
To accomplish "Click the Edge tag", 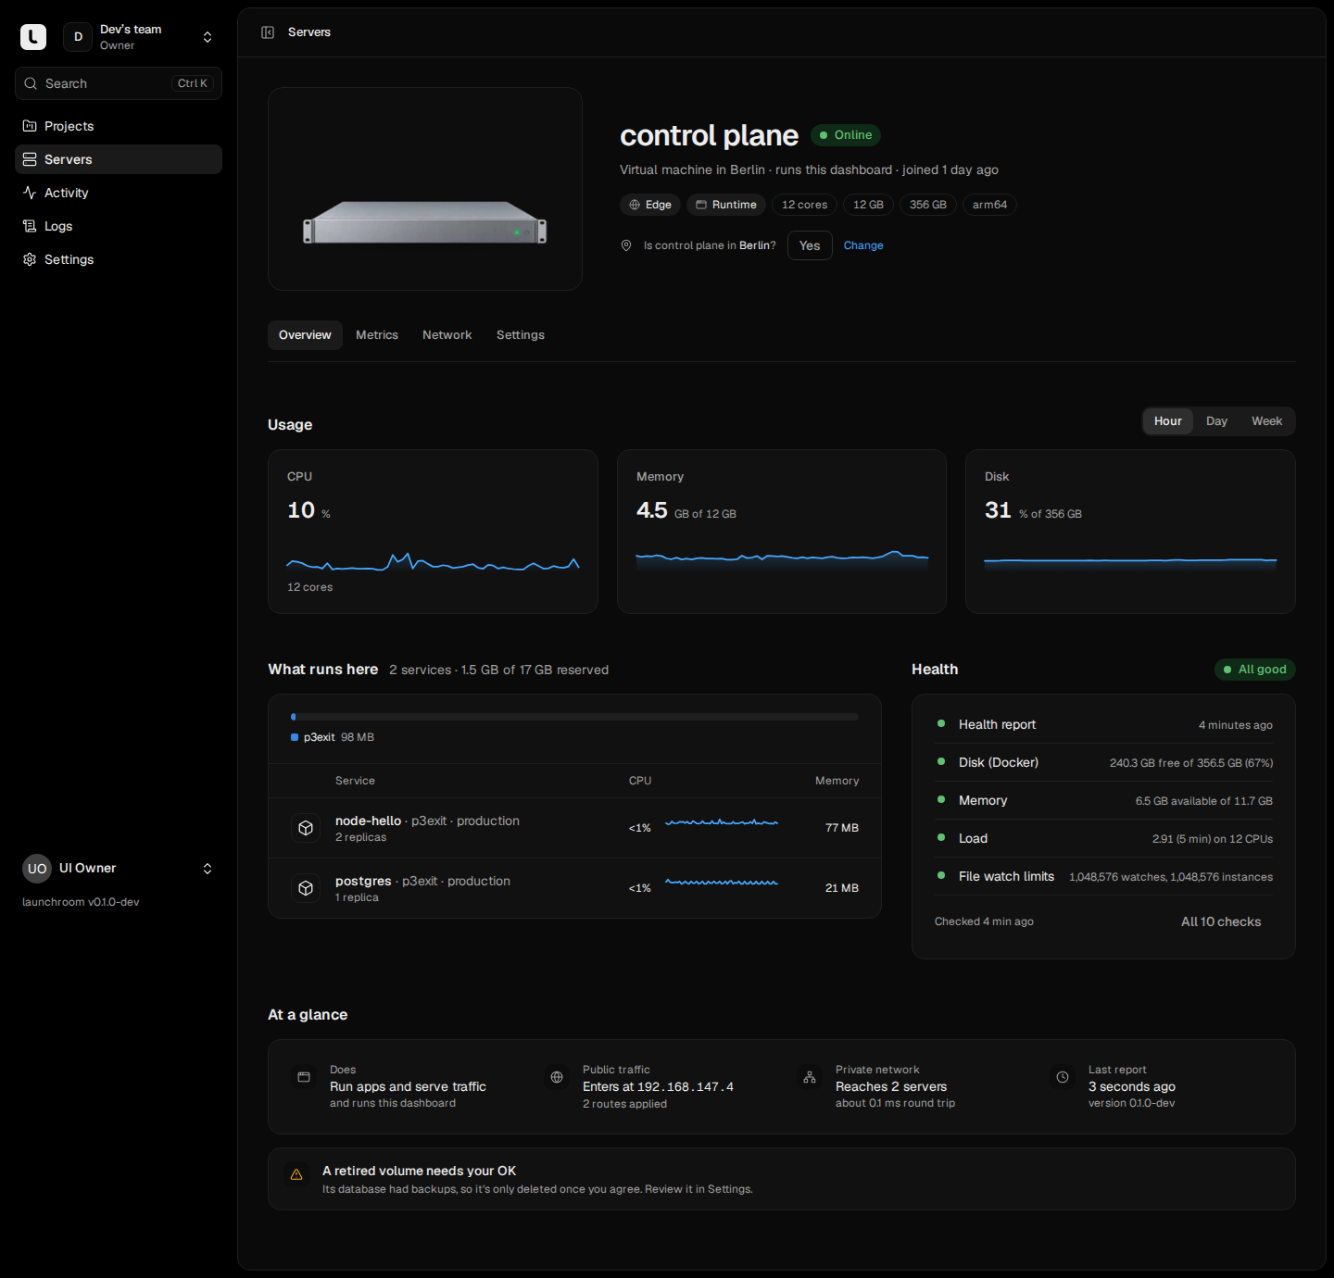I will pos(650,205).
